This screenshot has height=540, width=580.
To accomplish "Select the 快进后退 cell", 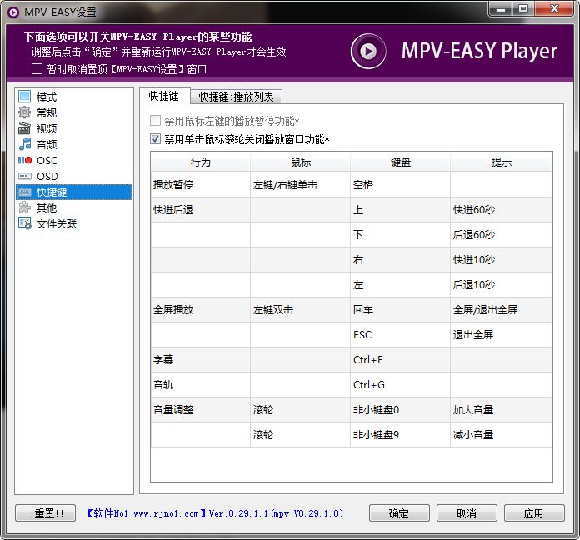I will tap(201, 210).
